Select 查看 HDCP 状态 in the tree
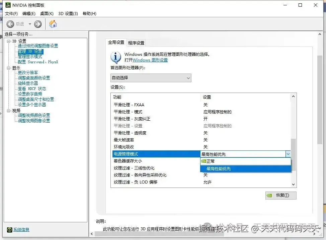Image resolution: width=326 pixels, height=240 pixels. click(32, 89)
